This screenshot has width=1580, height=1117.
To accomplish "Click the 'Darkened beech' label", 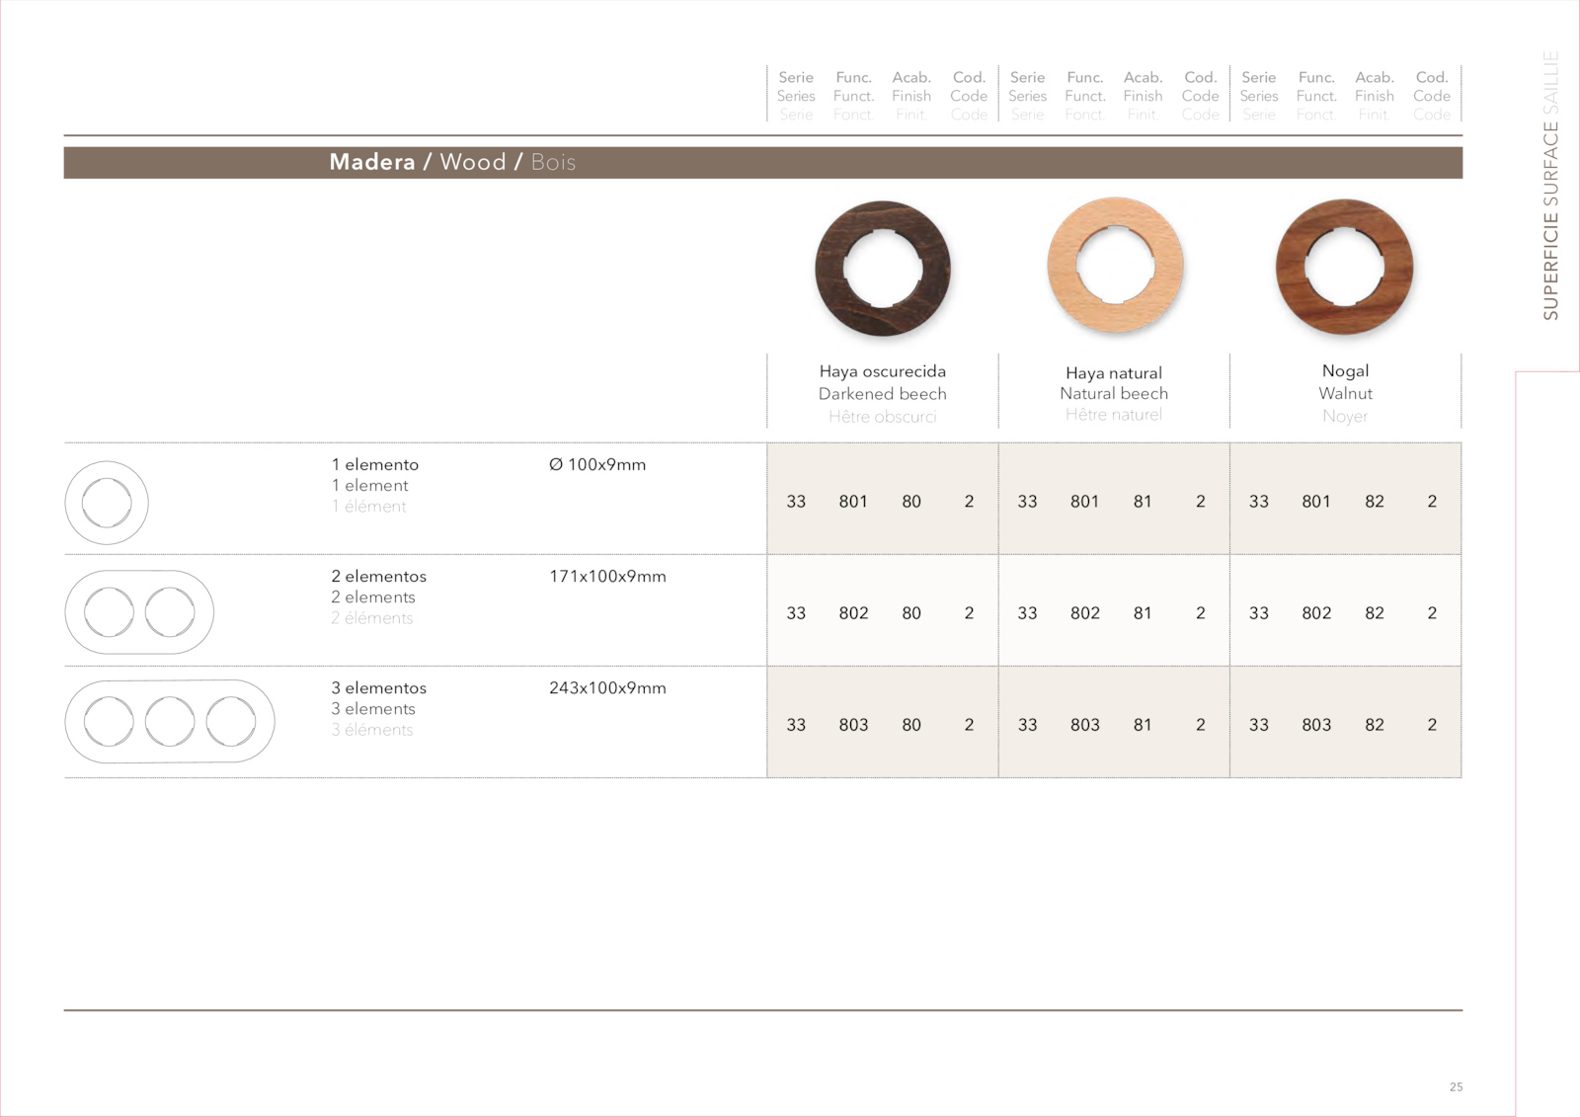I will (x=883, y=393).
